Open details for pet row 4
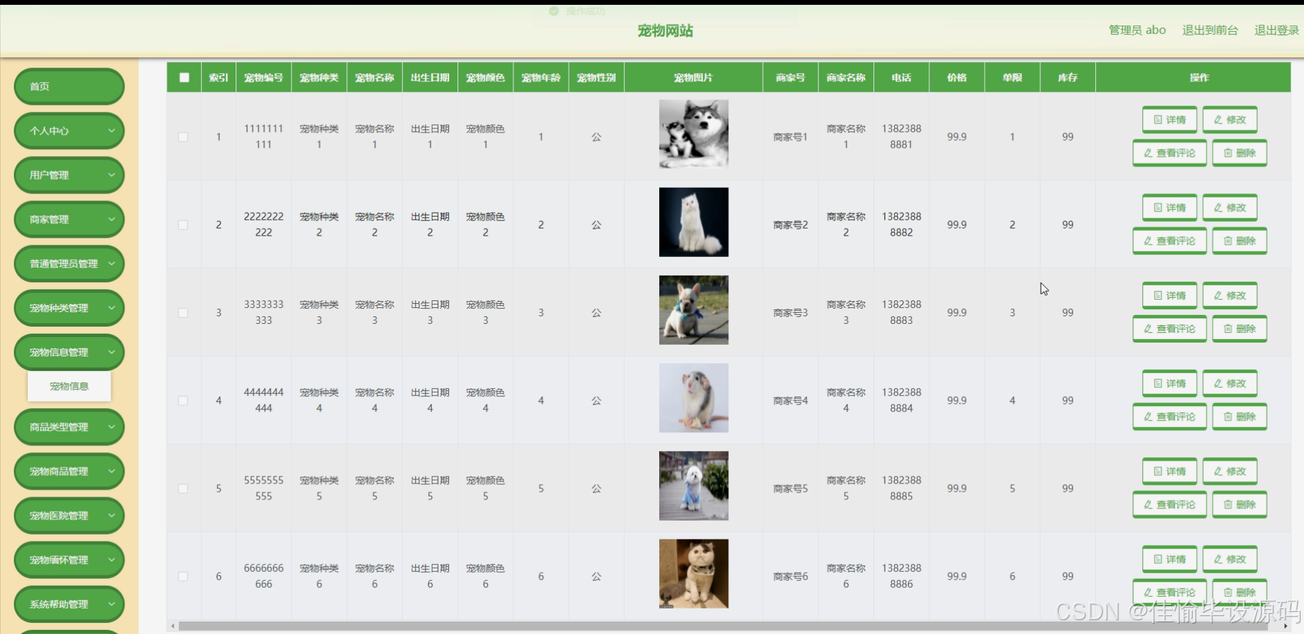Image resolution: width=1304 pixels, height=634 pixels. 1169,383
